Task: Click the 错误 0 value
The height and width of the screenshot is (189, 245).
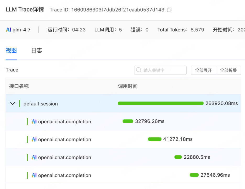Action: click(x=147, y=30)
